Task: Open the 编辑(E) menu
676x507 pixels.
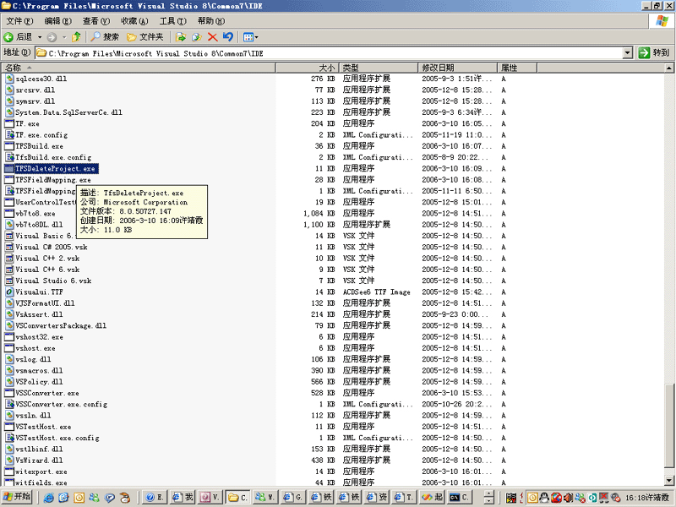Action: click(57, 20)
